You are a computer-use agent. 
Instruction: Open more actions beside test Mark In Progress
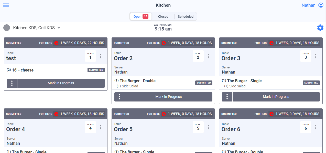click(12, 83)
